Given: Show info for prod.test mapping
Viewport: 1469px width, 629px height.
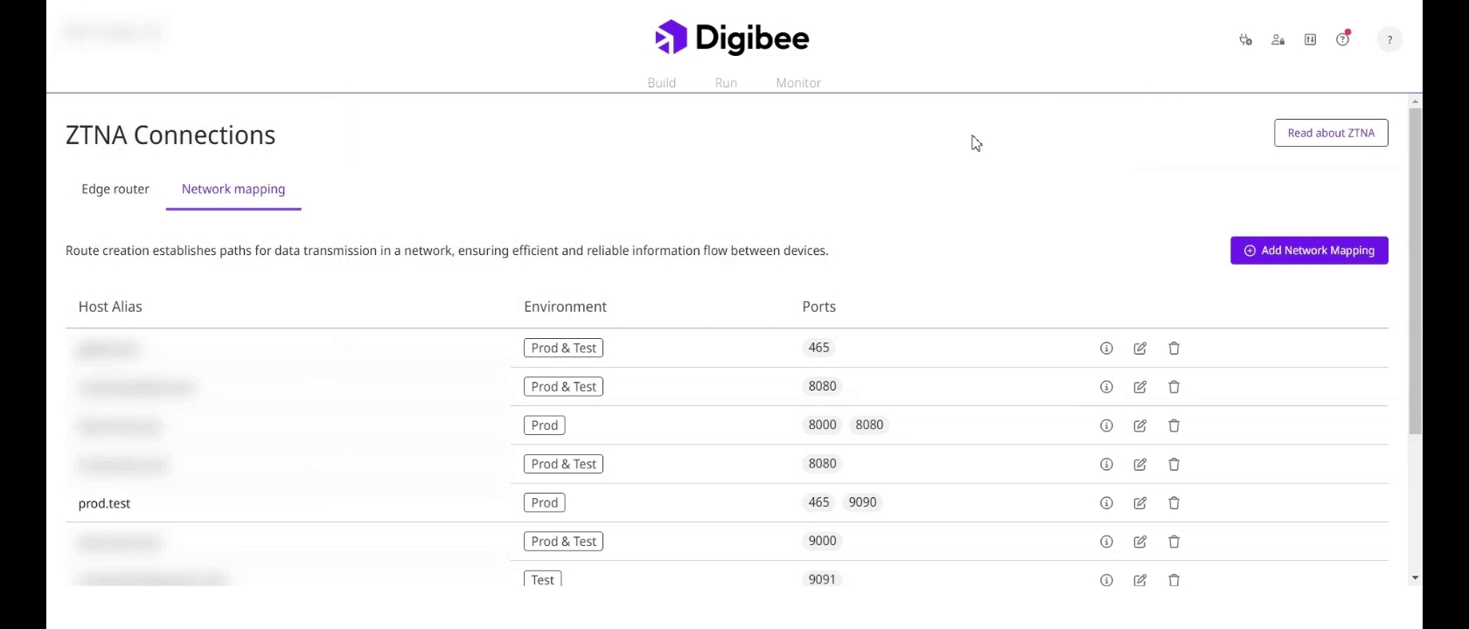Looking at the screenshot, I should click(x=1106, y=503).
